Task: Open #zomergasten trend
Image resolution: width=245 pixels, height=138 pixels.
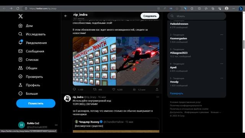Action: click(x=178, y=38)
